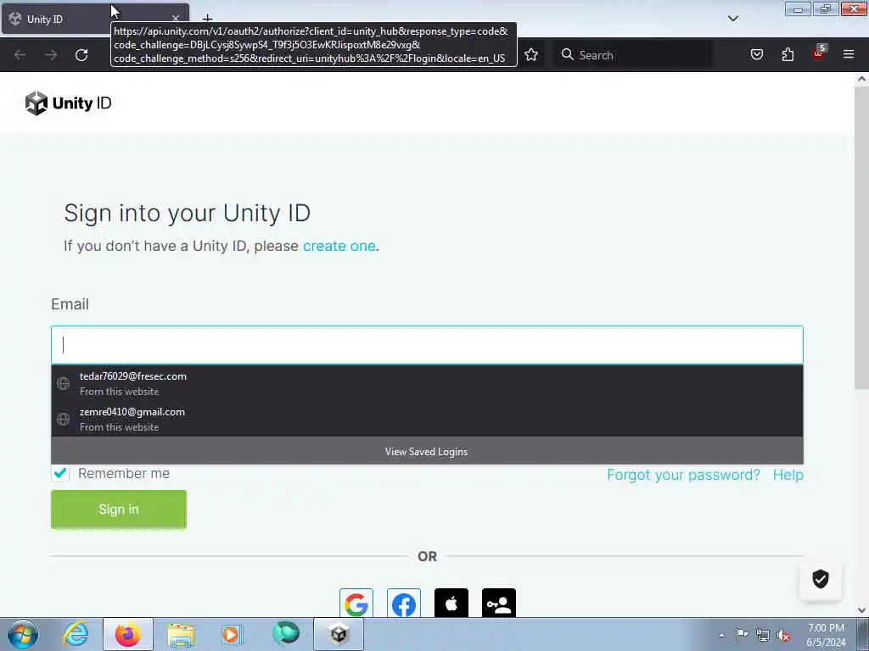Open the taskbar clock showing 7:00 PM
This screenshot has height=651, width=869.
click(826, 635)
